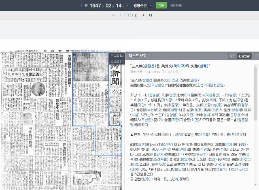The height and width of the screenshot is (190, 259).
Task: Select the 원문 view tab
Action: [233, 56]
